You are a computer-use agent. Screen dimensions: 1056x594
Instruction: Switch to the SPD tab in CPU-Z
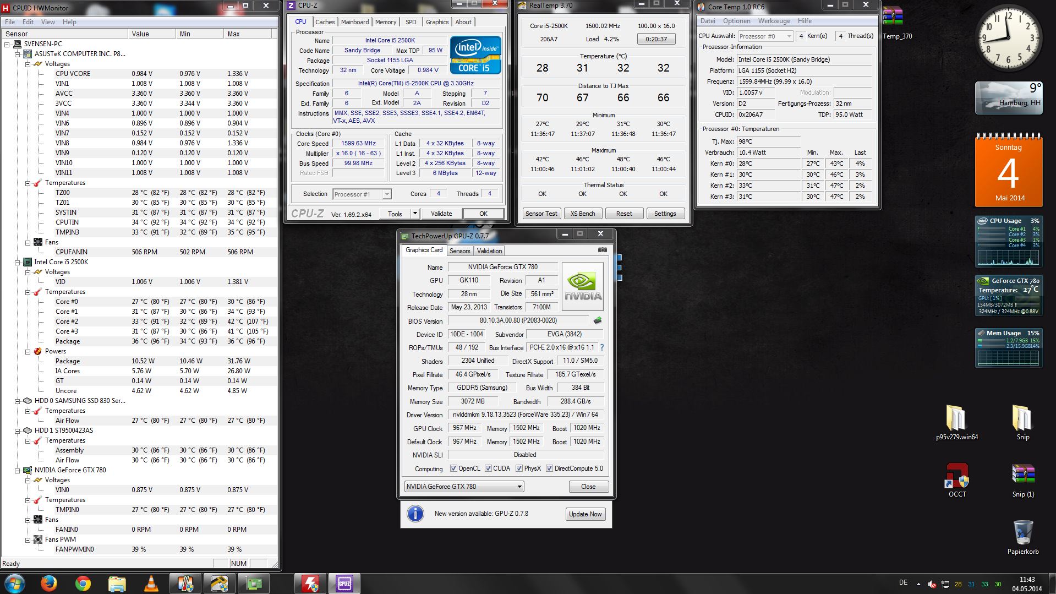411,22
